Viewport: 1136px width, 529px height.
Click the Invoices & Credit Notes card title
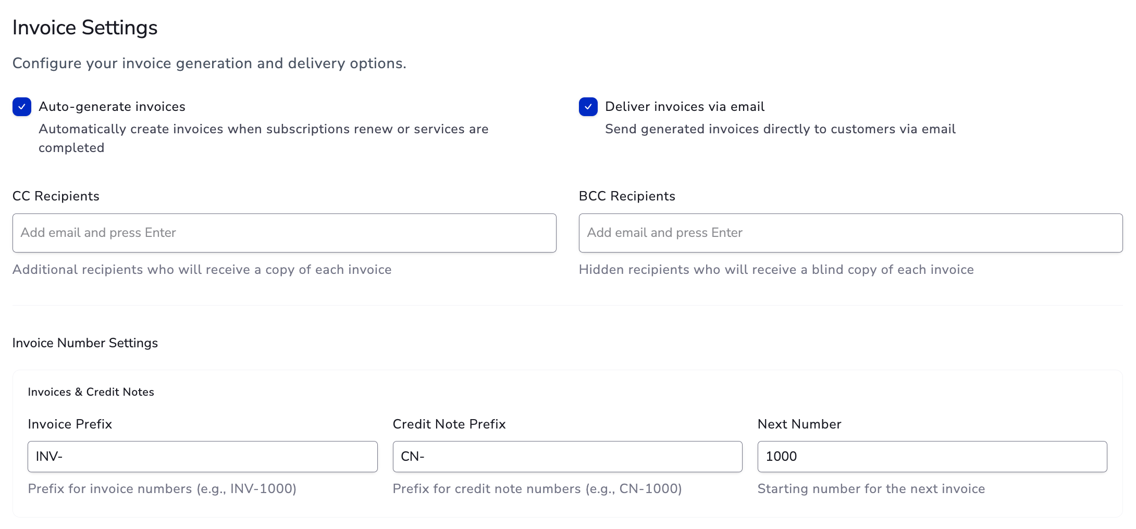(x=91, y=392)
